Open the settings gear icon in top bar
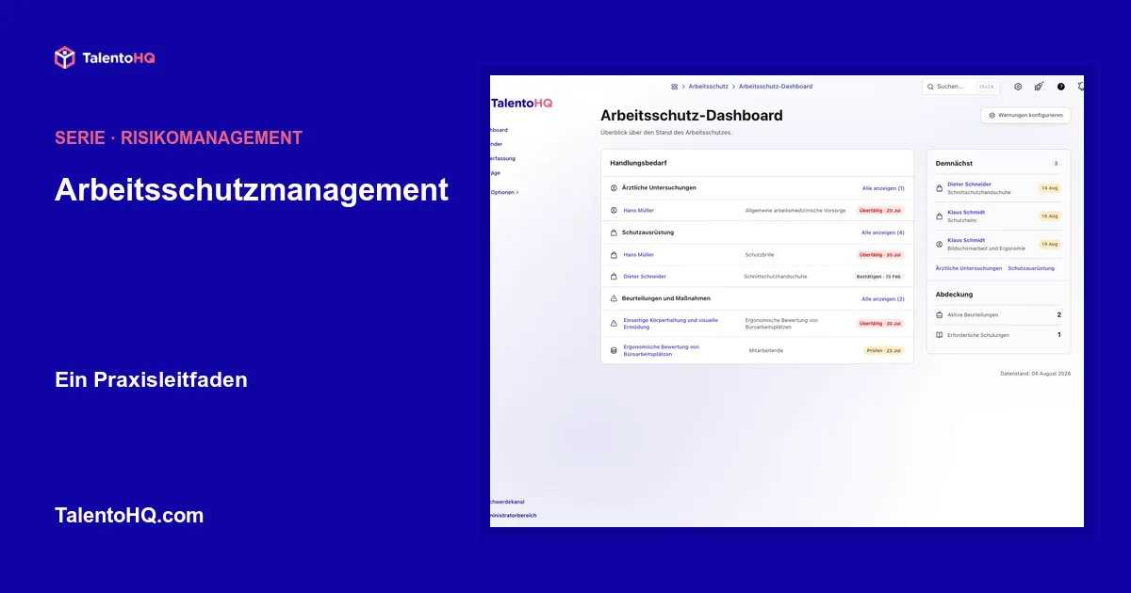This screenshot has width=1131, height=593. coord(1018,87)
